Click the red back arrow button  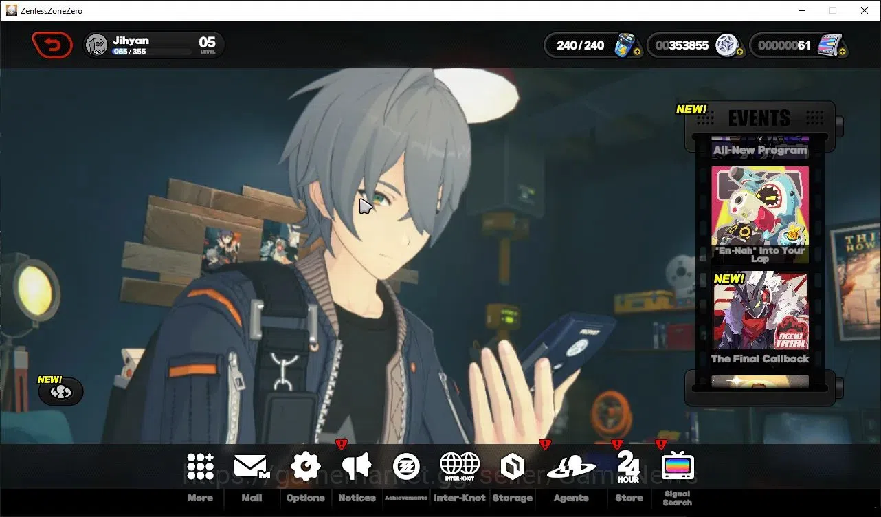click(x=52, y=45)
